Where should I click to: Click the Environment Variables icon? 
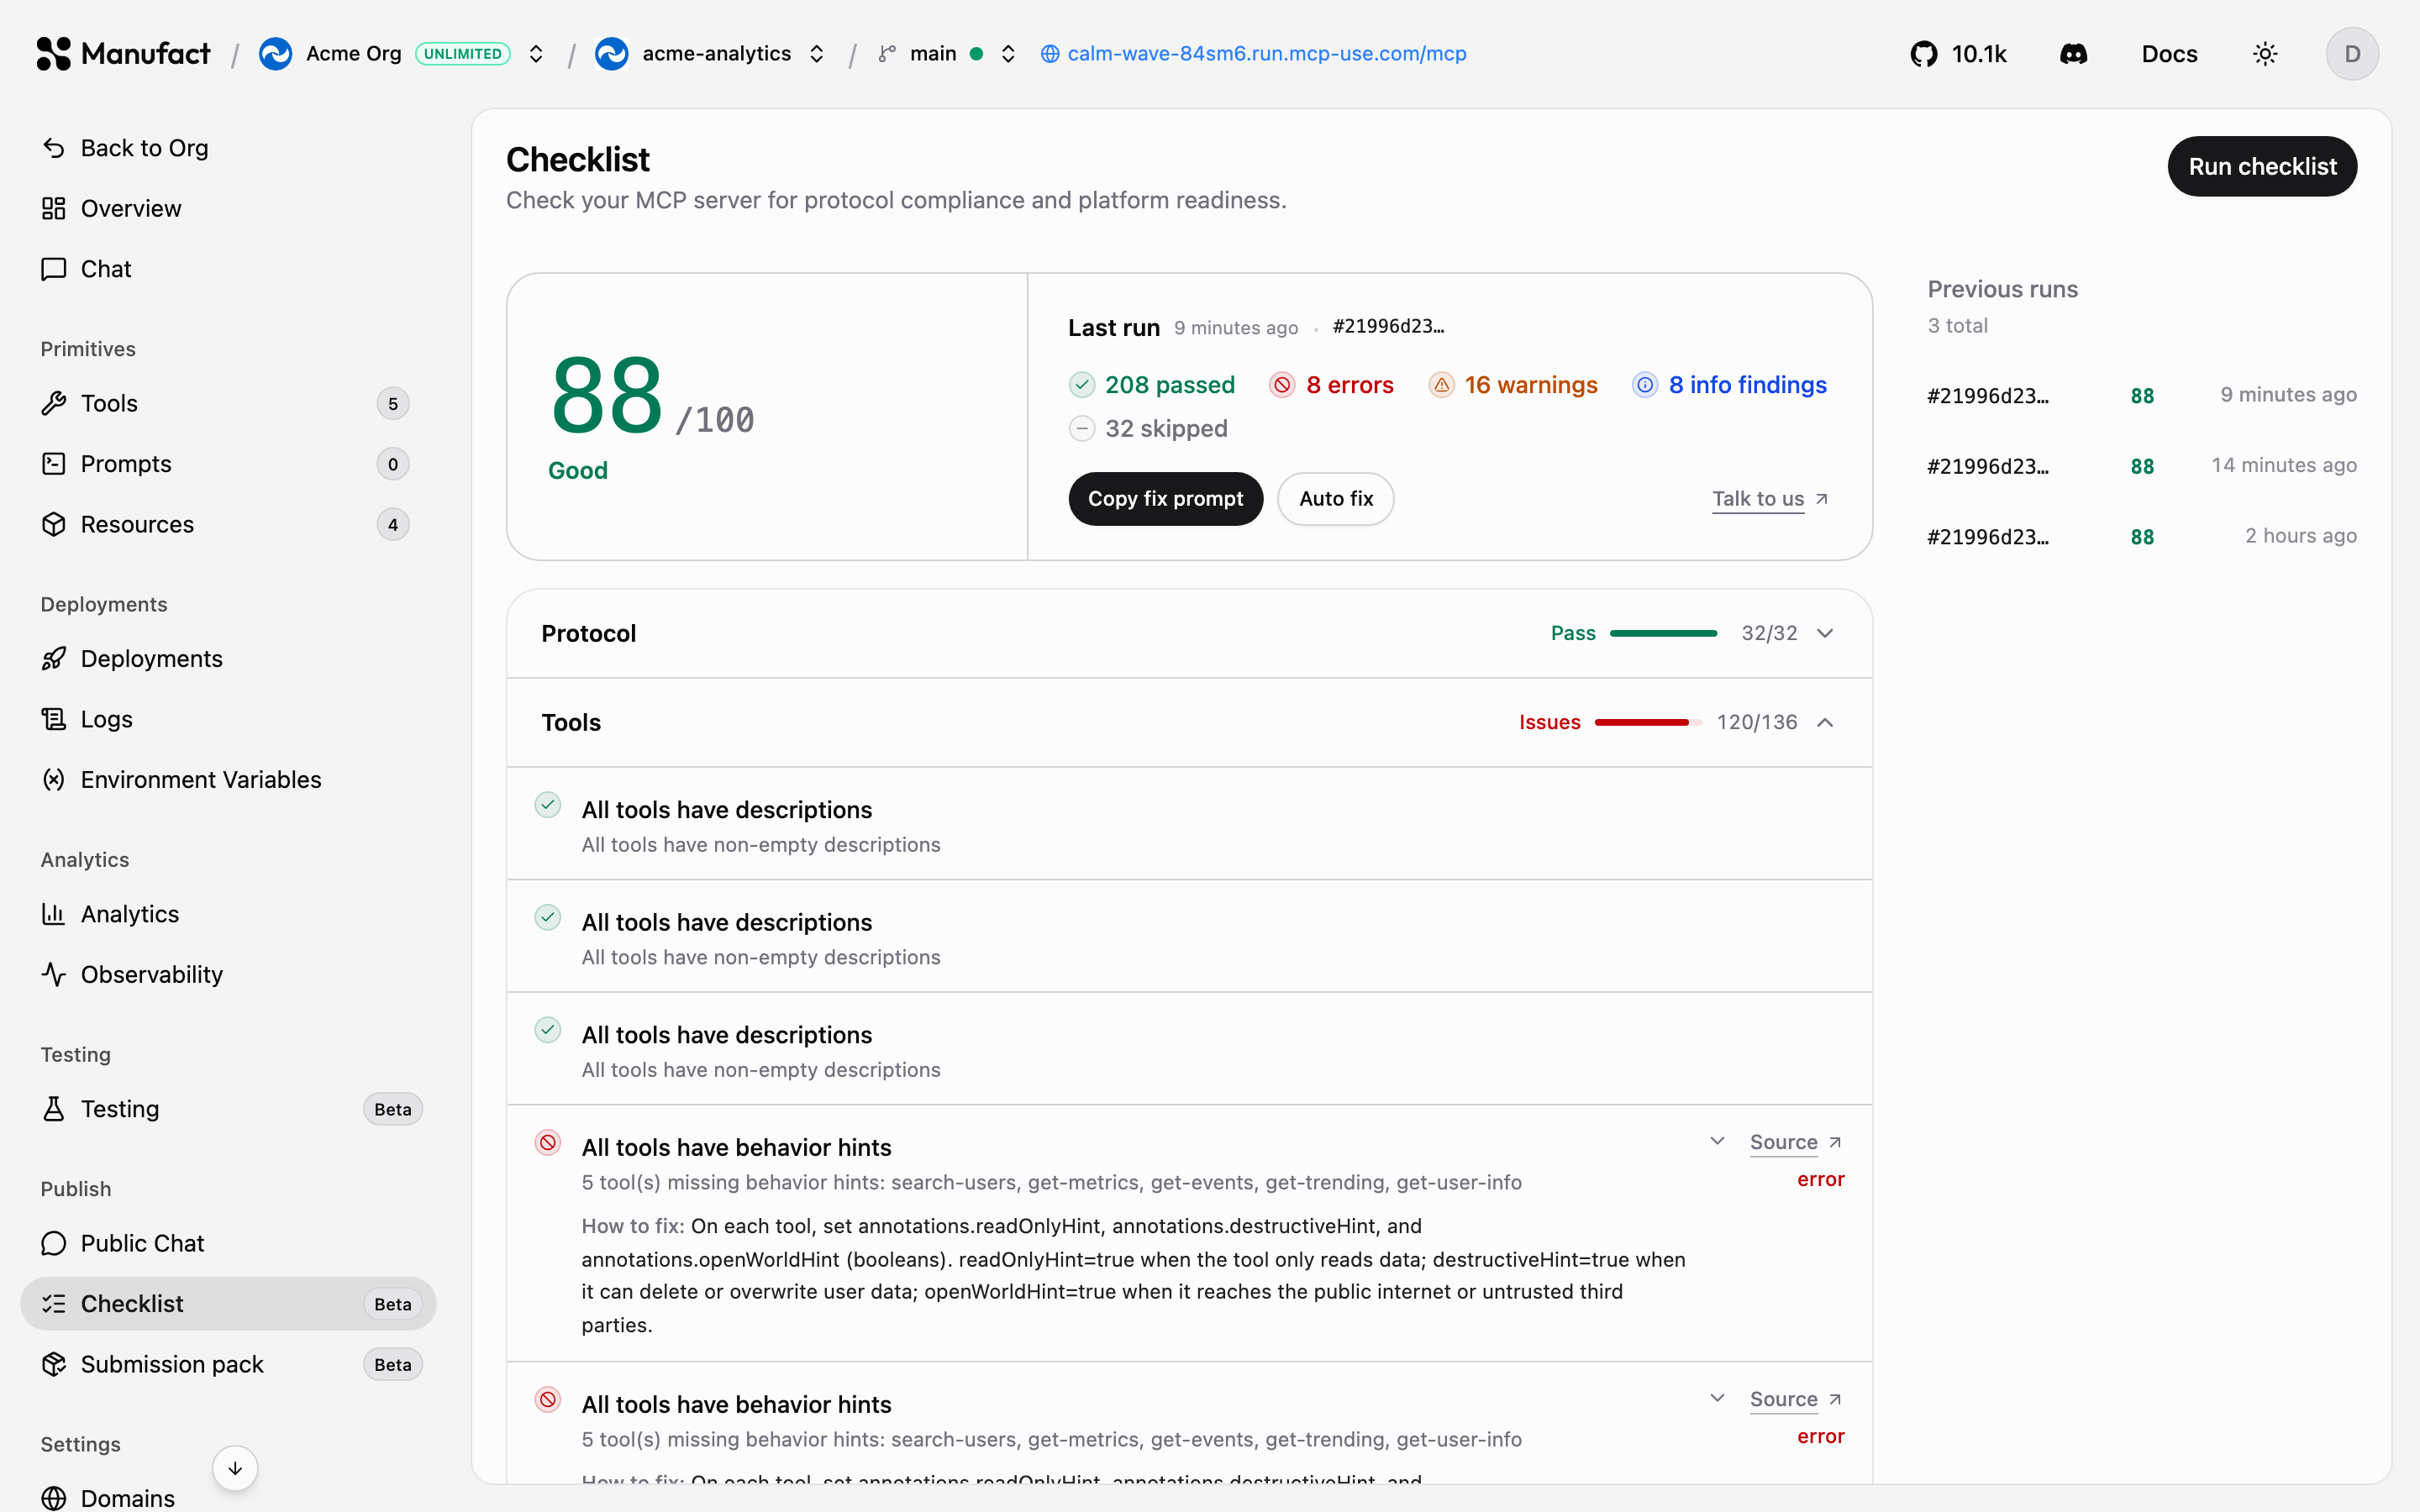coord(54,780)
